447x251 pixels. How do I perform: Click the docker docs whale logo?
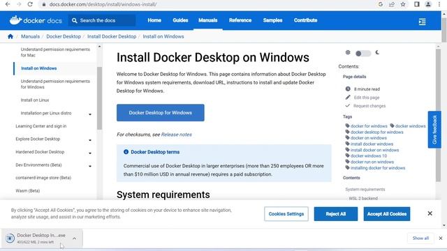click(15, 20)
